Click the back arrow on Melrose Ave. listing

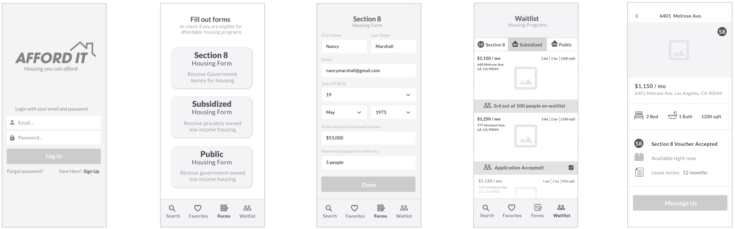point(637,16)
